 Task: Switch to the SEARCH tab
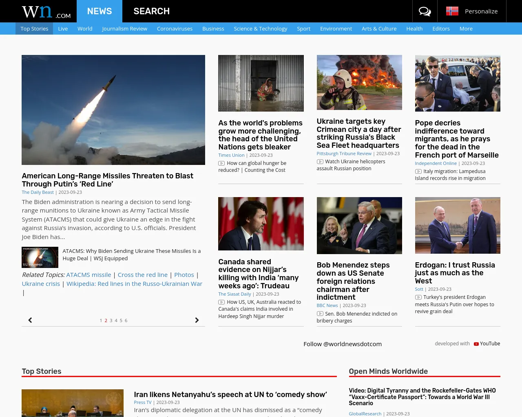click(x=151, y=11)
